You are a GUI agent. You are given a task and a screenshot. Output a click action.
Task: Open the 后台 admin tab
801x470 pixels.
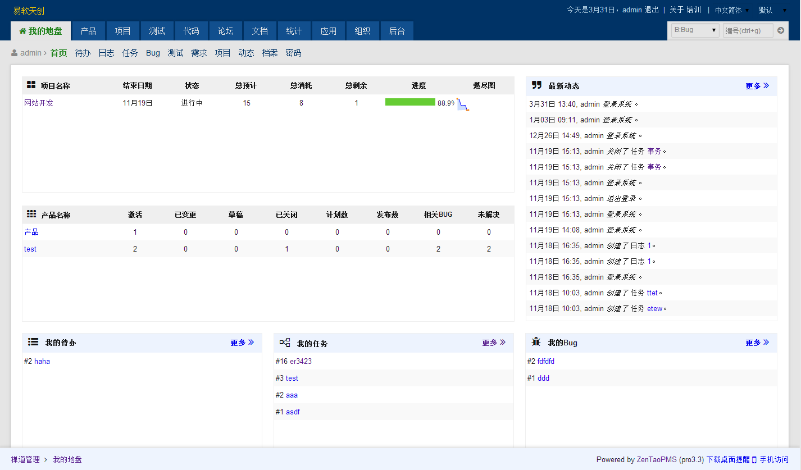tap(397, 31)
